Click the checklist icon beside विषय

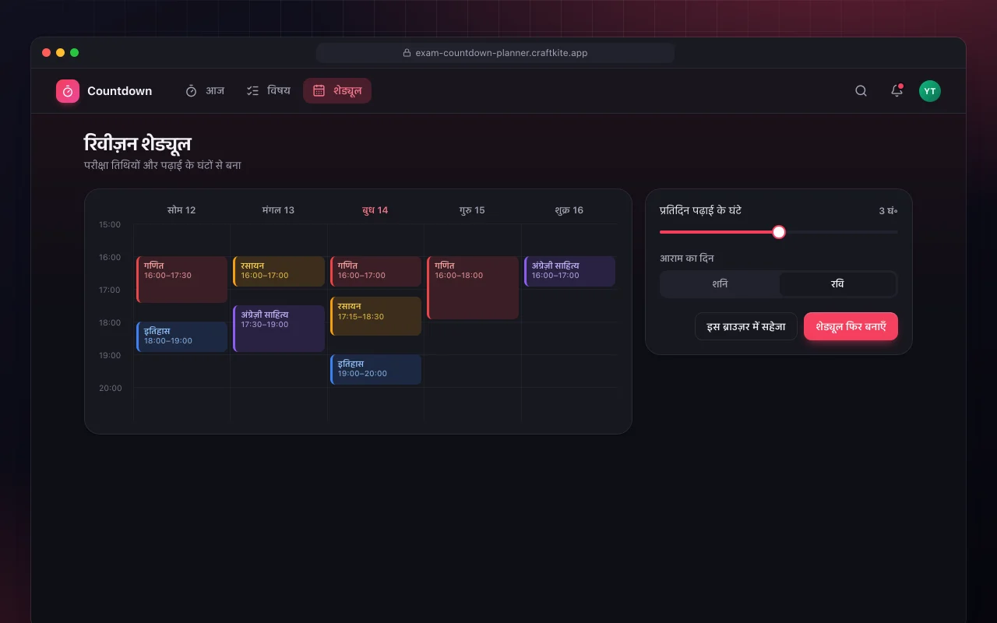pos(252,91)
